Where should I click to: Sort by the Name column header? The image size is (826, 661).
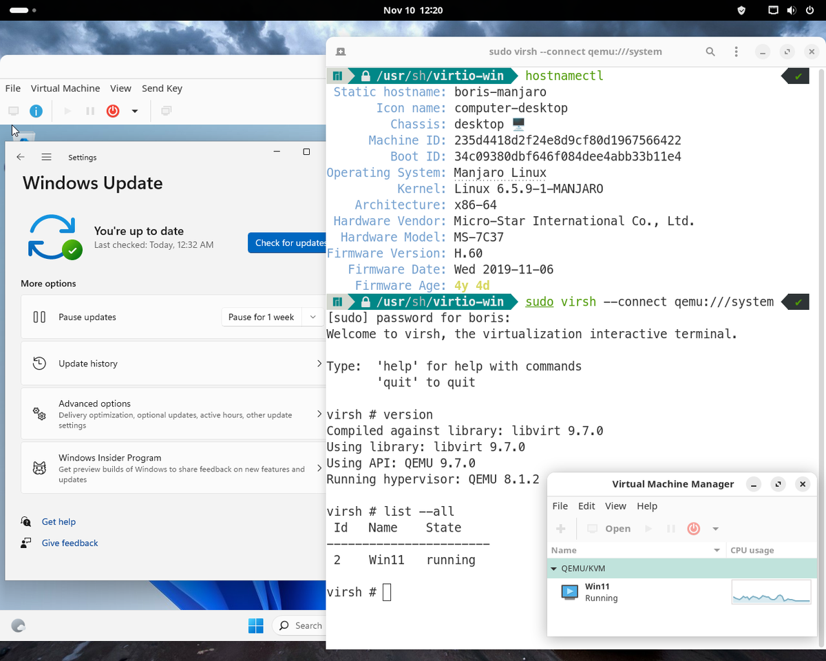(636, 550)
